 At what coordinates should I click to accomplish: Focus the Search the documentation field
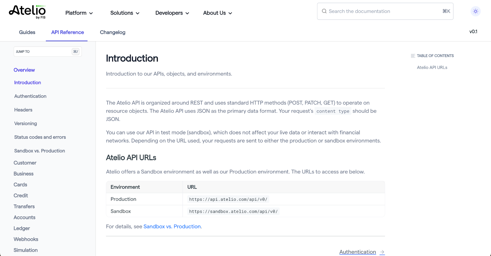[x=385, y=11]
